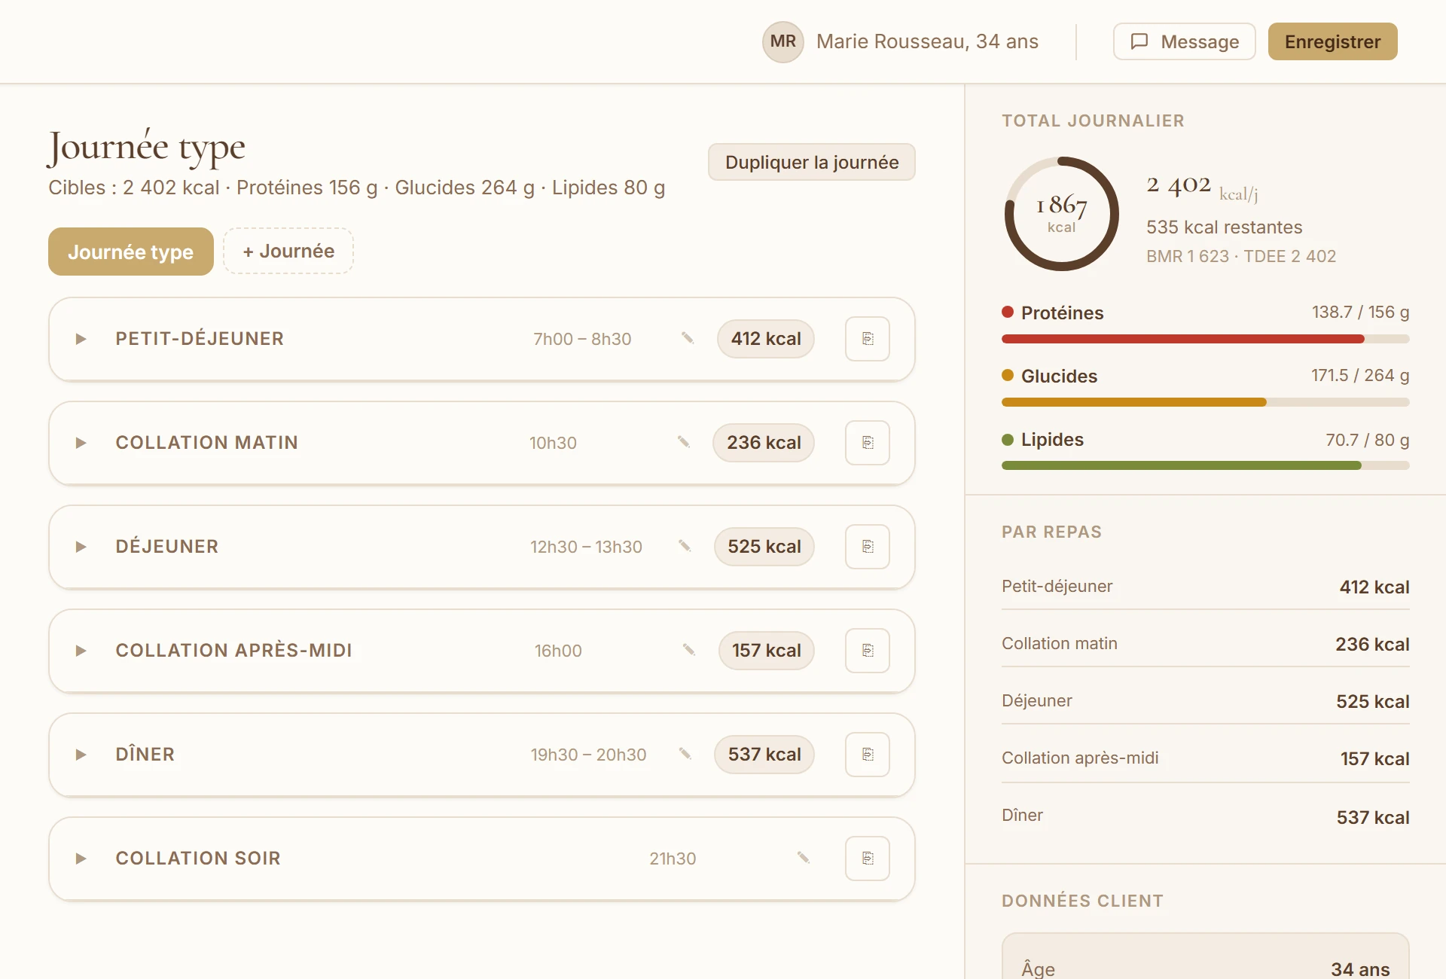1446x979 pixels.
Task: Expand the Collation matin section
Action: (x=81, y=443)
